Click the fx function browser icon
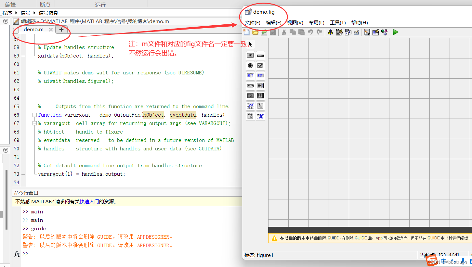 click(17, 254)
